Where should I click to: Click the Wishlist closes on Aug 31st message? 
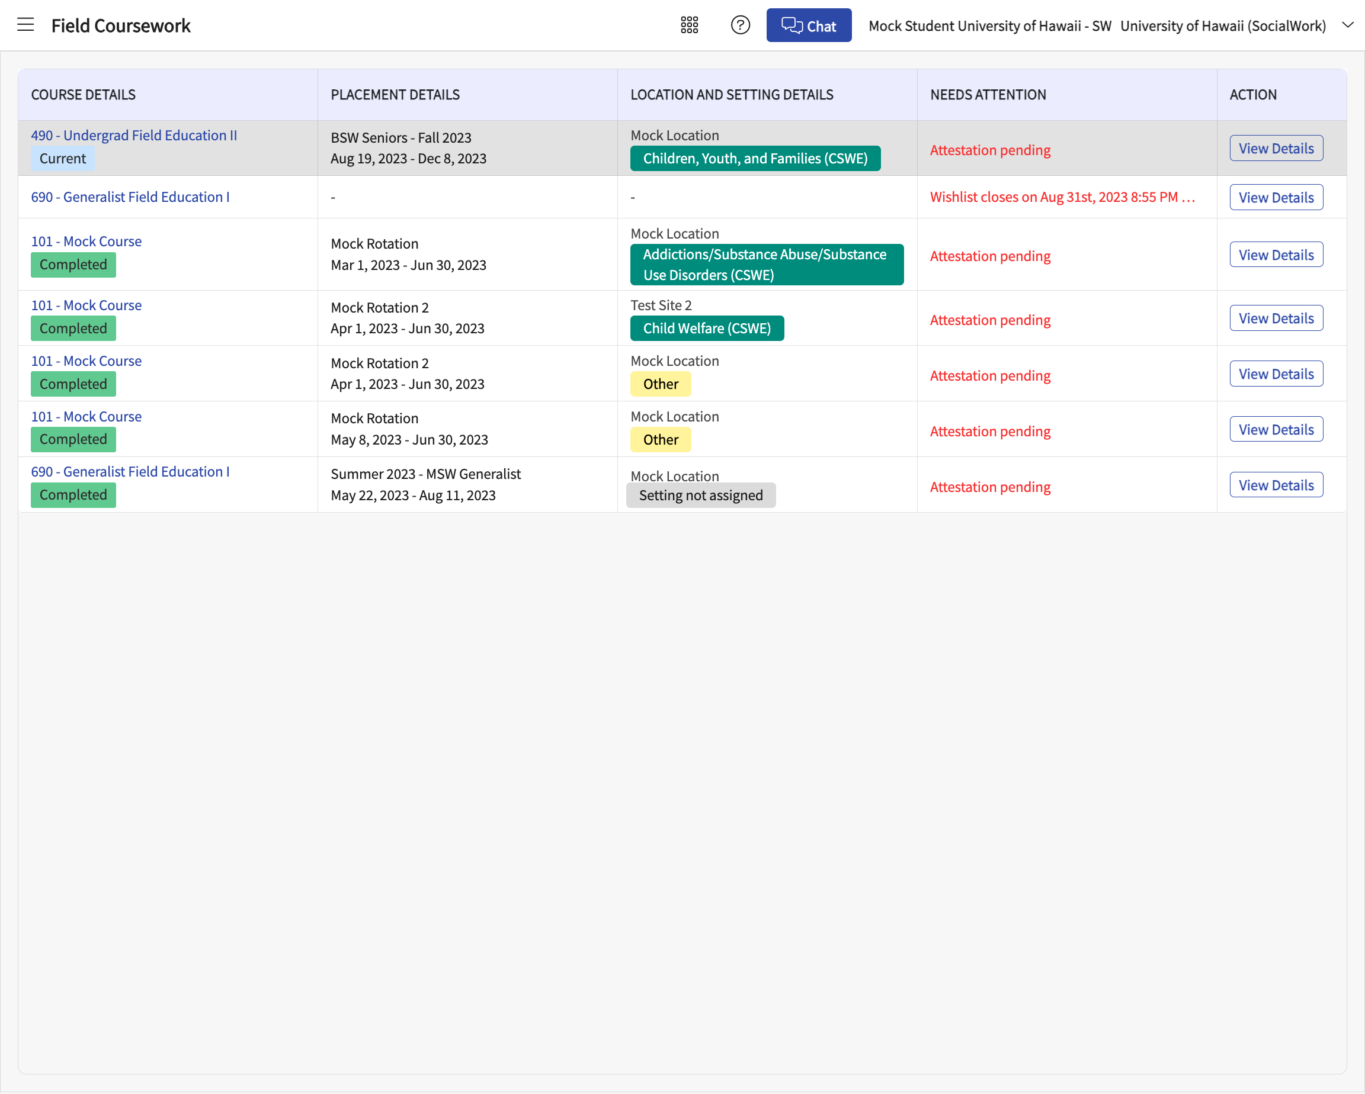(x=1063, y=197)
